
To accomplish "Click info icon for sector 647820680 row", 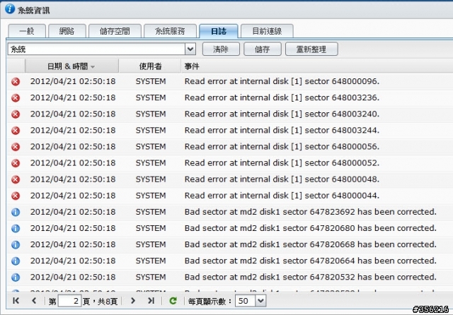I will (16, 229).
